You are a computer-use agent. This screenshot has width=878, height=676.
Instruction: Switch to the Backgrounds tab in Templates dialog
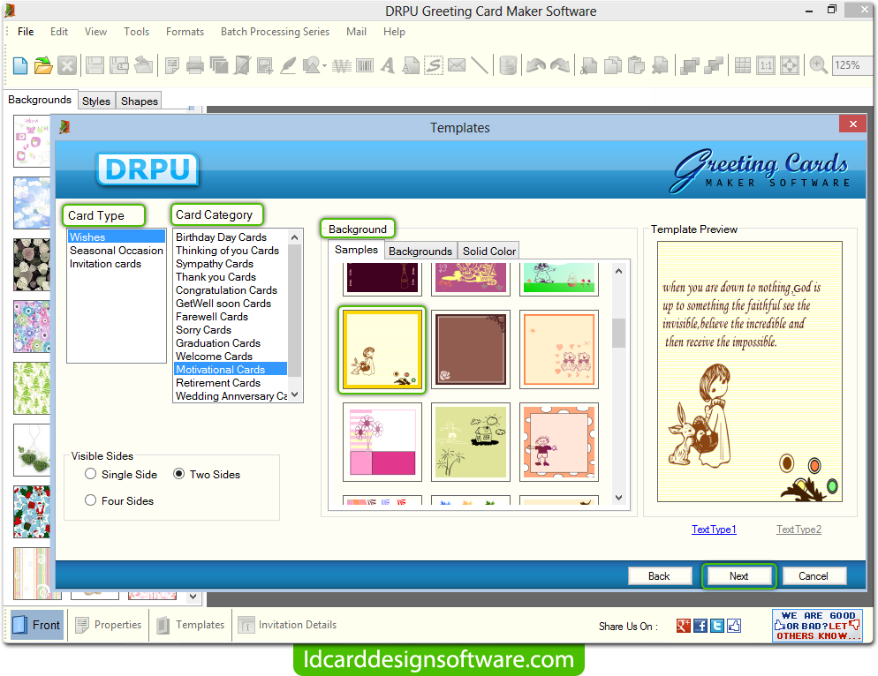(420, 252)
